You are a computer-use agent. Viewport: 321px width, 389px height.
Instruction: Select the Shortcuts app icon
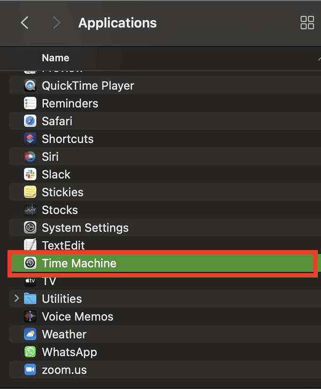[30, 139]
